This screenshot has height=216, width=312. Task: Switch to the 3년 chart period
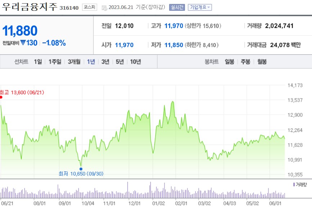[x=105, y=61]
